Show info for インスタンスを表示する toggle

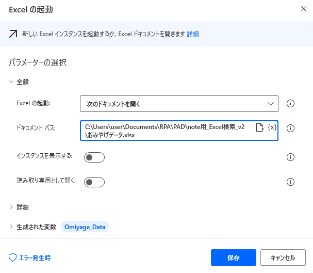(290, 157)
